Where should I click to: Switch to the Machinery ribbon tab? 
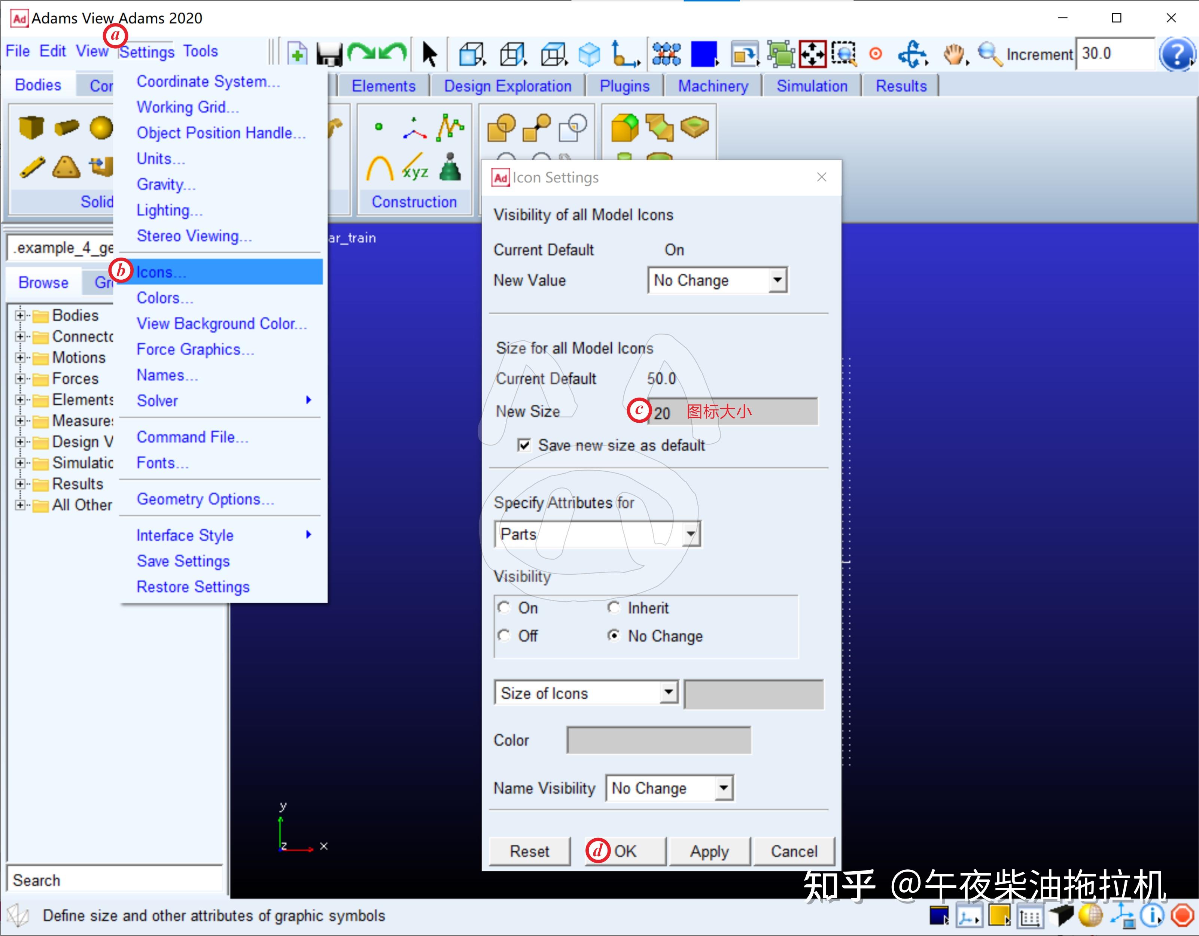pos(713,86)
